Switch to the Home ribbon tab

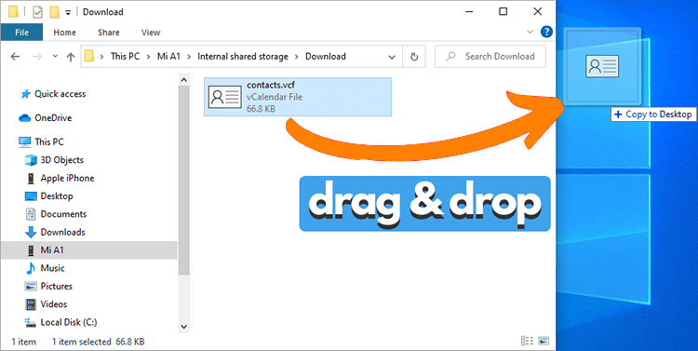coord(64,32)
